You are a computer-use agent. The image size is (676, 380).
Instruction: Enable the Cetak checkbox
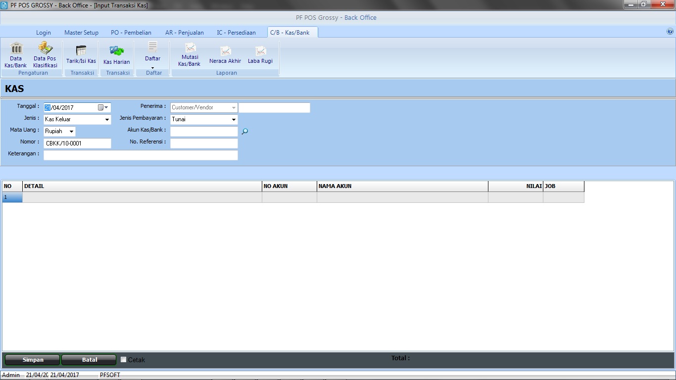click(124, 360)
